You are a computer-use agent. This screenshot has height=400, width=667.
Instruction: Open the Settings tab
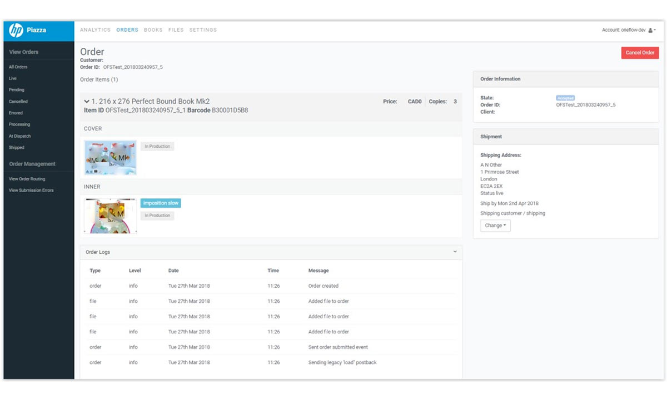pos(203,30)
